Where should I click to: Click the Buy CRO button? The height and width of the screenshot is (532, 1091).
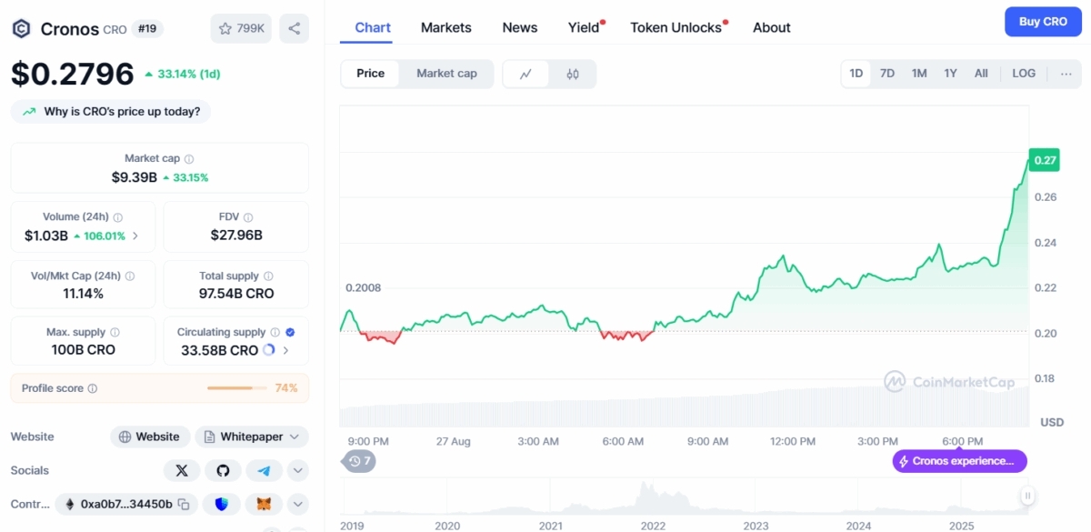[x=1042, y=22]
